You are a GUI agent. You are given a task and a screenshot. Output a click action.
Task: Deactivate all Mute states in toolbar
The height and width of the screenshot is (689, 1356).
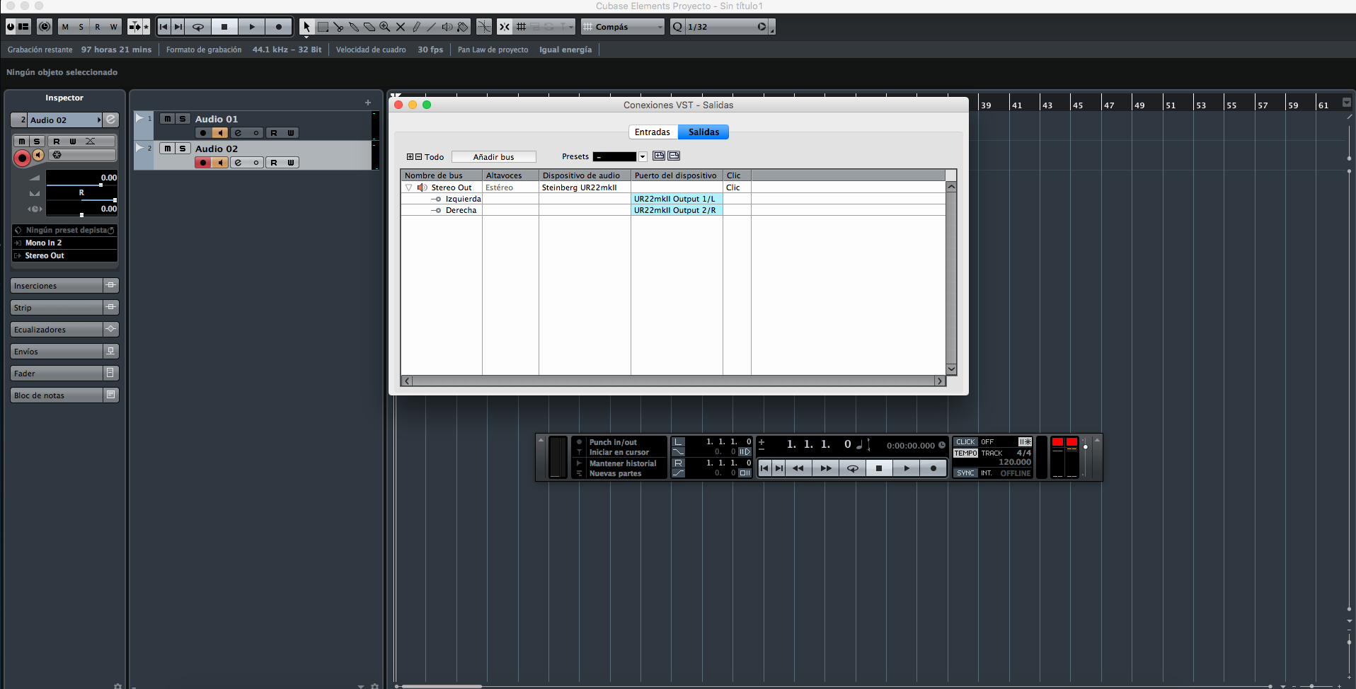coord(65,27)
